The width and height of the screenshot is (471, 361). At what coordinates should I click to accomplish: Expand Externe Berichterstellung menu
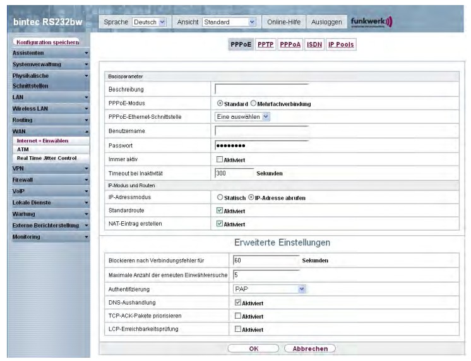[x=51, y=226]
